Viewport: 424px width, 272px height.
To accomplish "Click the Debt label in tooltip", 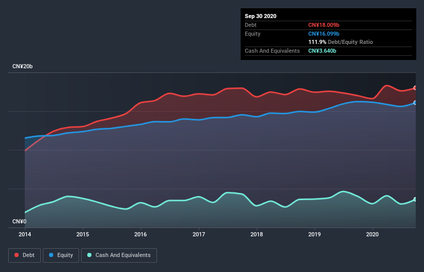I will (250, 25).
